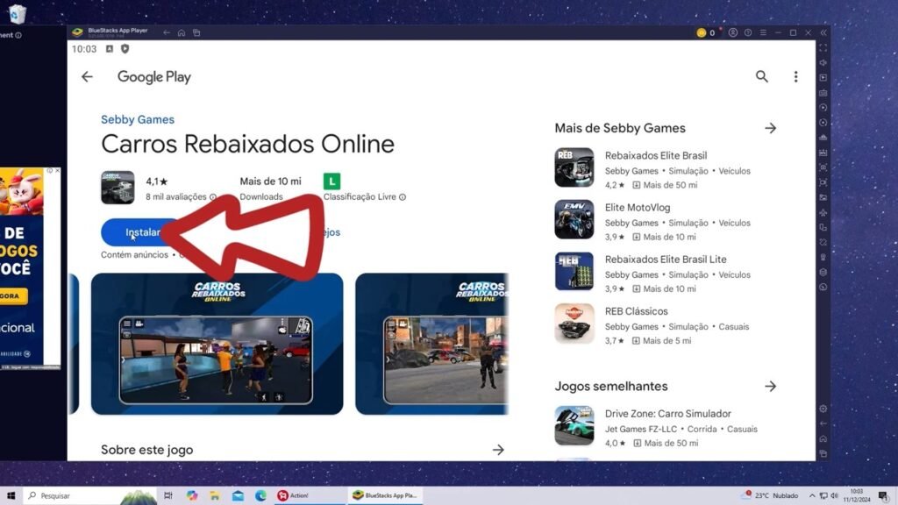Open Mail app from taskbar
898x505 pixels.
click(x=238, y=495)
